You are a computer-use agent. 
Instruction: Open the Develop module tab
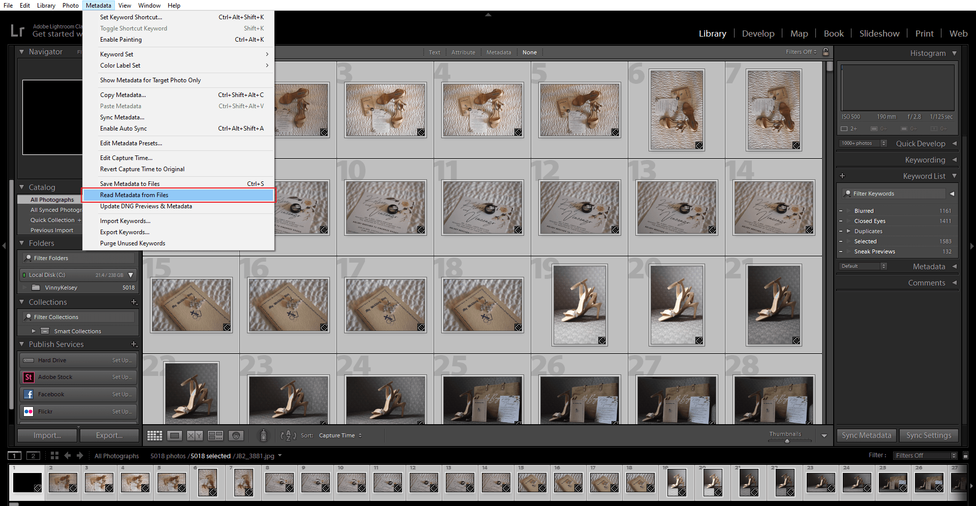coord(758,34)
